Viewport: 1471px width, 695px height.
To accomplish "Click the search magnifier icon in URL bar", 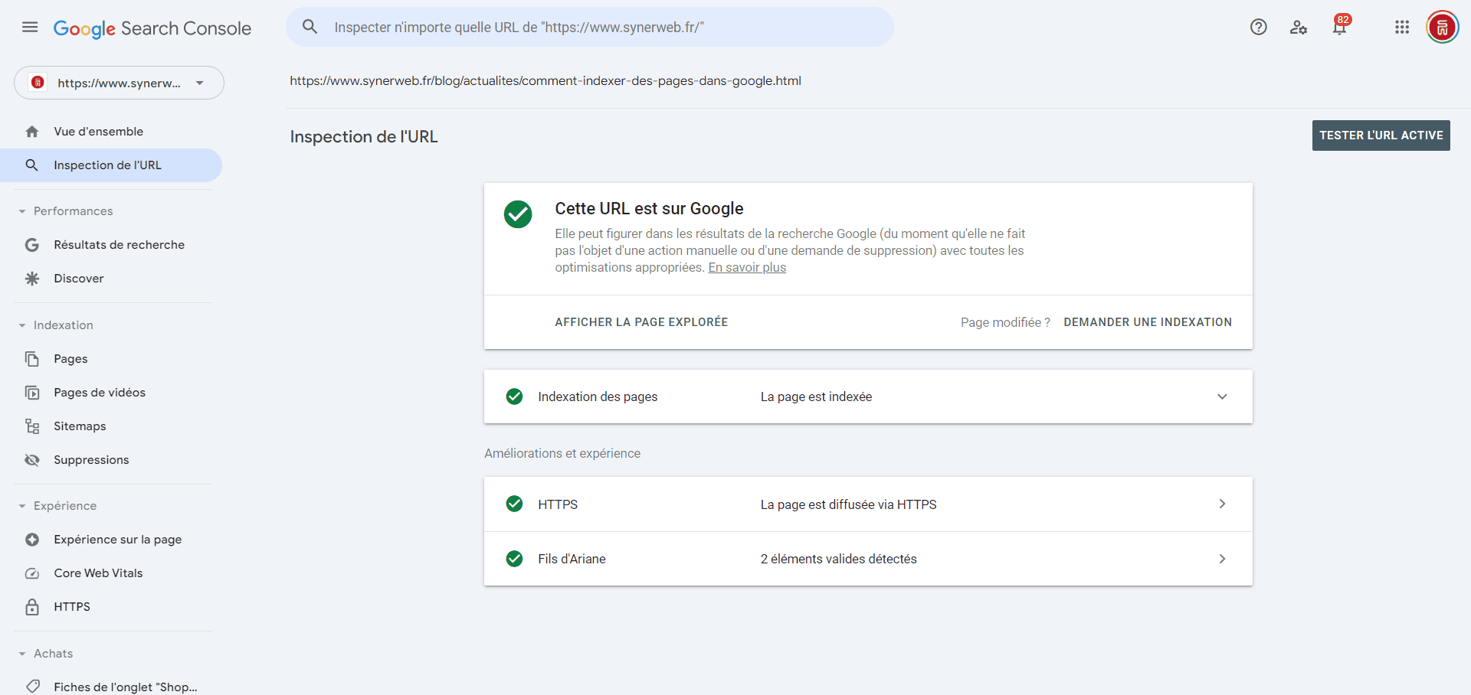I will (310, 27).
